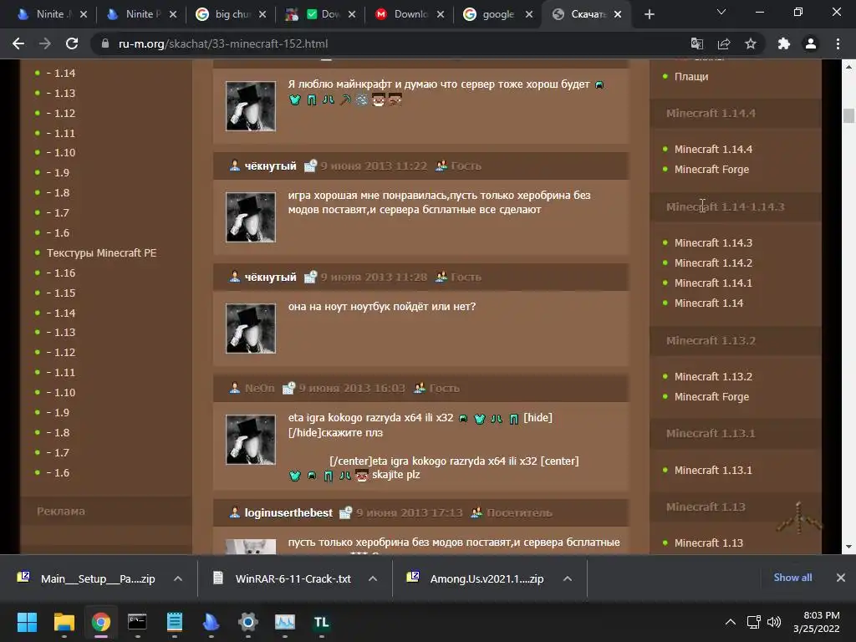The height and width of the screenshot is (642, 856).
Task: Click the padlock site info icon
Action: (x=105, y=43)
